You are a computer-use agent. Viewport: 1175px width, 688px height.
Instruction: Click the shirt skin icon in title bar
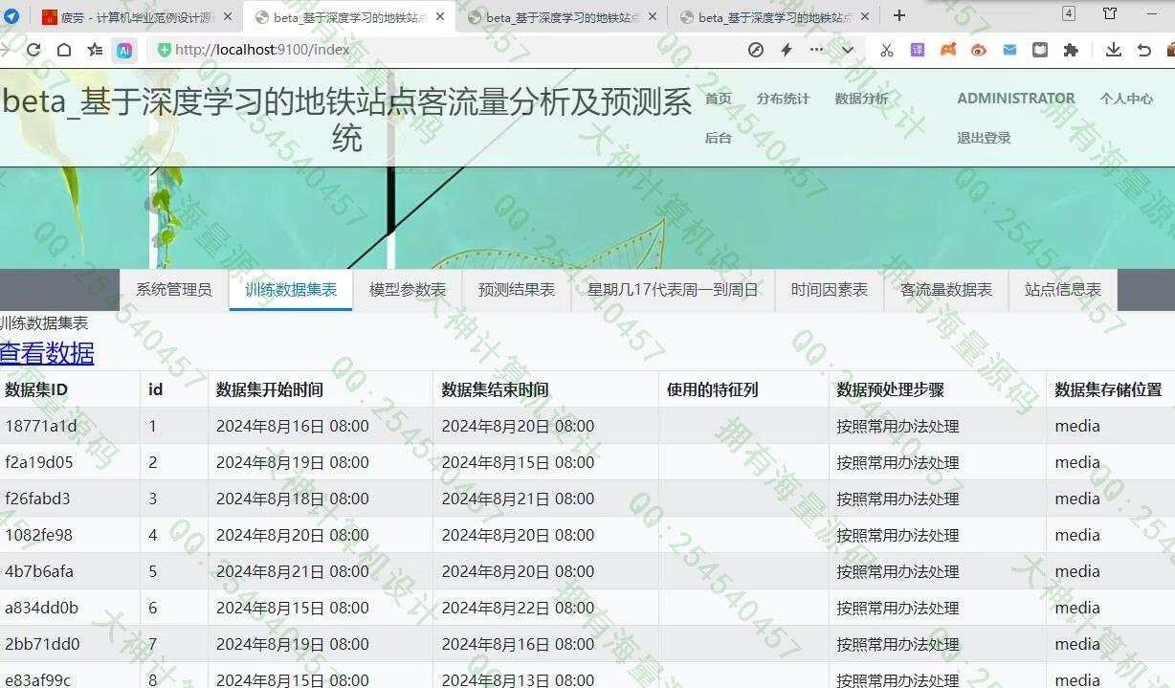[x=1110, y=13]
